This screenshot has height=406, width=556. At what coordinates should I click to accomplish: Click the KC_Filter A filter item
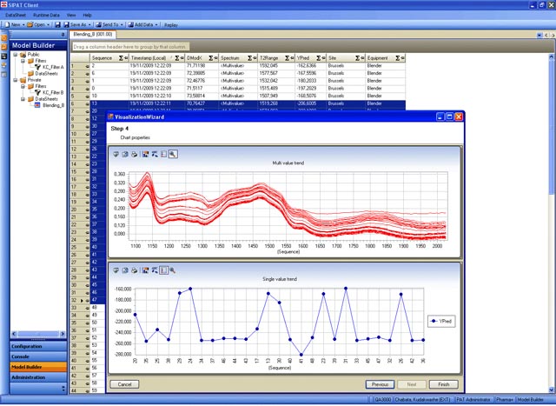[52, 66]
